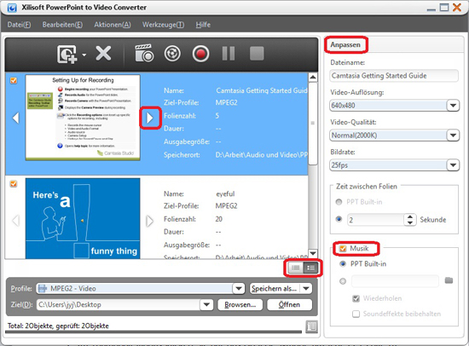Show next slide of eyeful presentation

[149, 221]
